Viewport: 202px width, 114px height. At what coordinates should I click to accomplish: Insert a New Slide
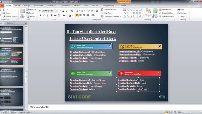tap(22, 13)
